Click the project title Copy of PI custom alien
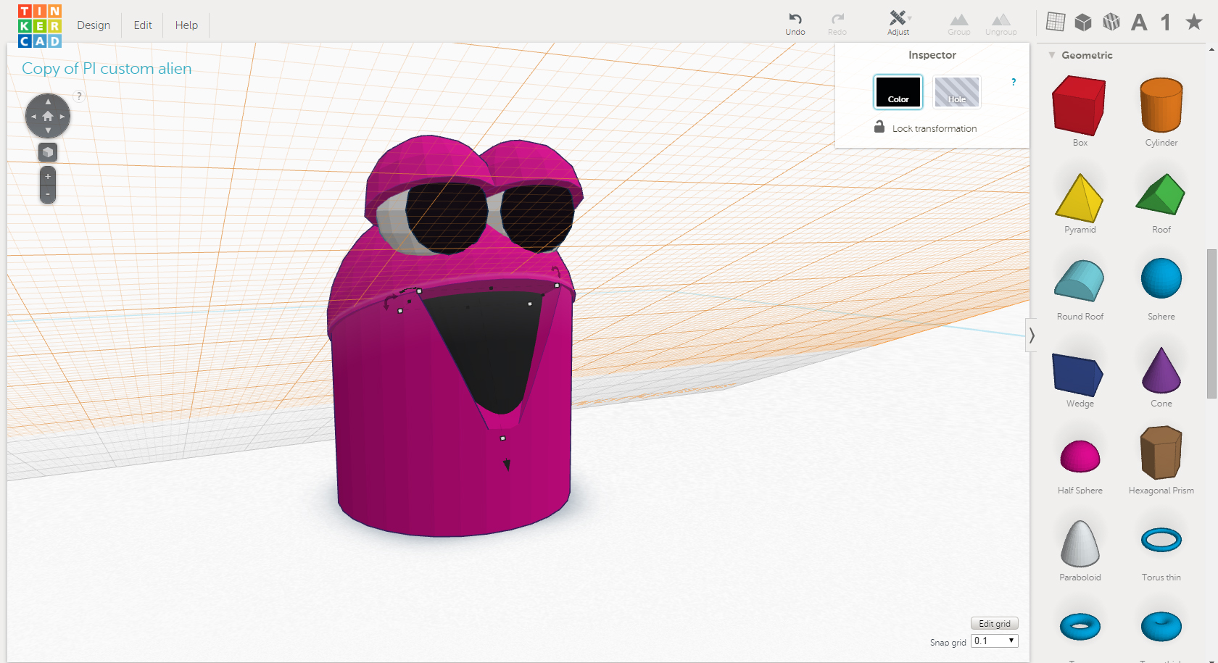The height and width of the screenshot is (663, 1218). tap(107, 69)
